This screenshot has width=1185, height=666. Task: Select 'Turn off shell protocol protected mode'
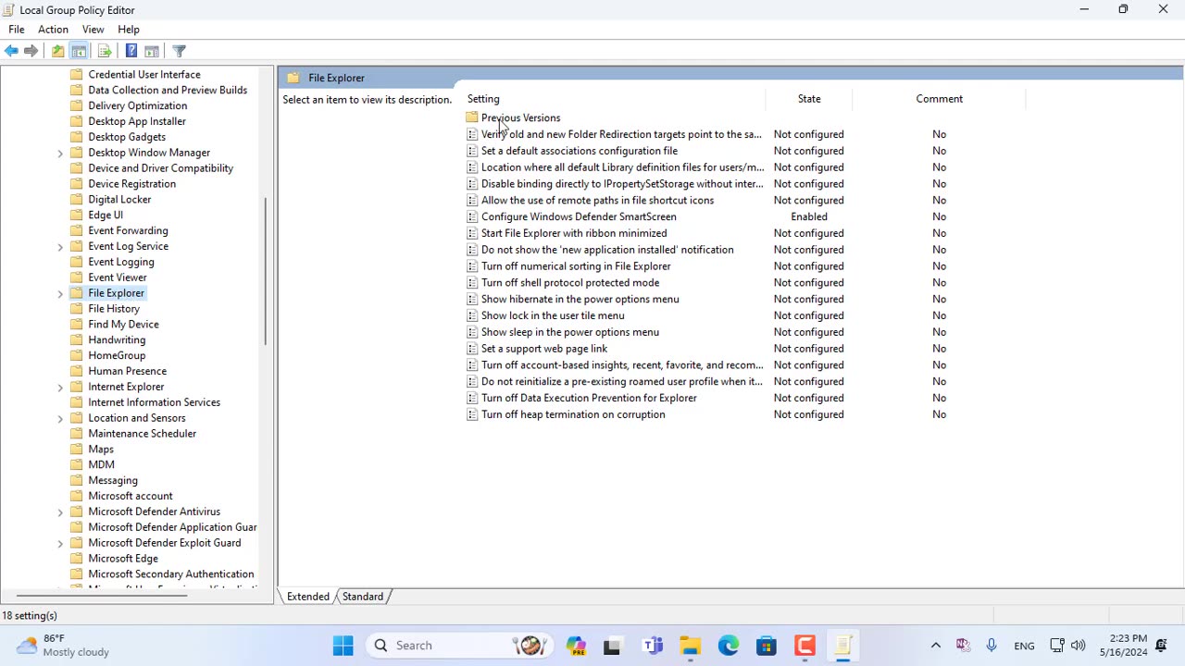coord(570,283)
